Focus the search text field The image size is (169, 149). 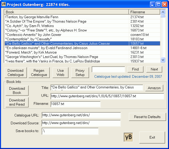point(108,69)
